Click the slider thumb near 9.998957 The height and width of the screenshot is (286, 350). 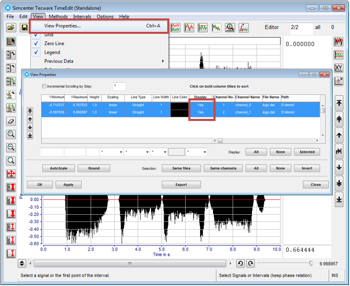tap(311, 263)
